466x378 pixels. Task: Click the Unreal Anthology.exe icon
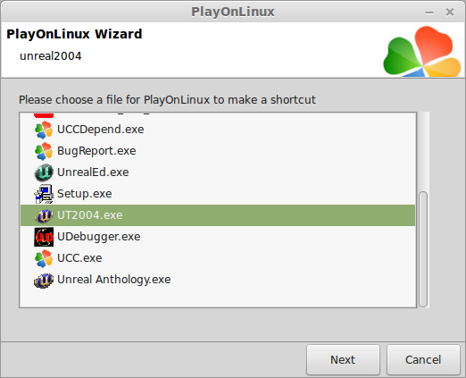tap(44, 280)
